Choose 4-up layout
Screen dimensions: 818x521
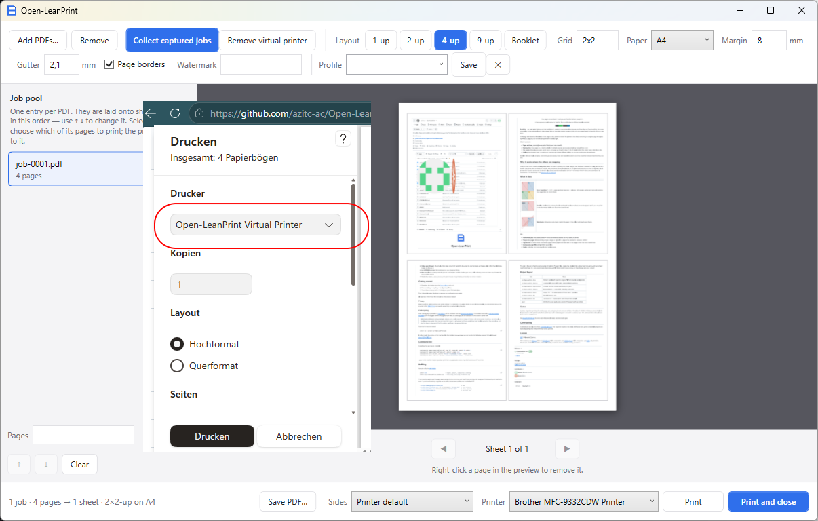tap(450, 41)
